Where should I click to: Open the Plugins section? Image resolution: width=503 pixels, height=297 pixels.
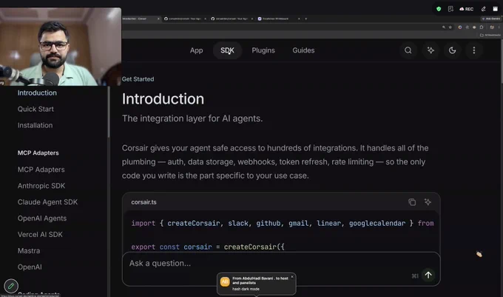pos(263,50)
